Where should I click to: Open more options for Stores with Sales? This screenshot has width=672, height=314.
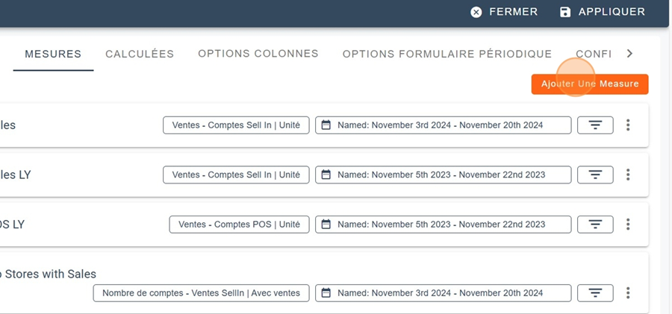click(x=628, y=293)
